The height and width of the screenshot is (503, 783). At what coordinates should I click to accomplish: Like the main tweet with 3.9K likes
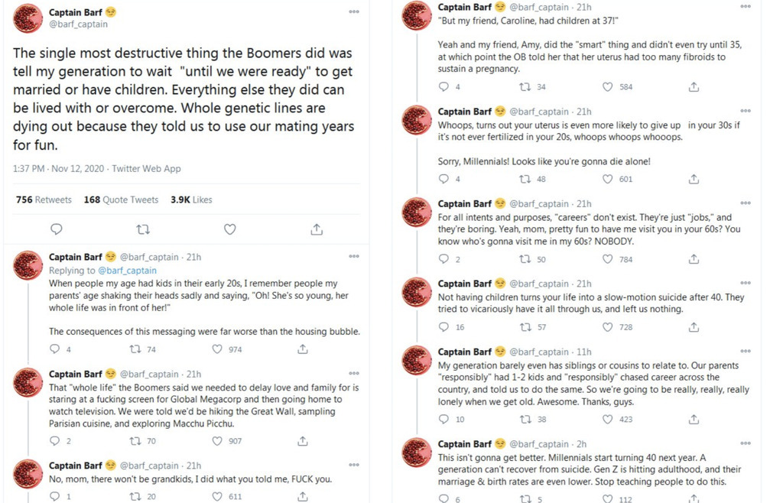point(229,229)
